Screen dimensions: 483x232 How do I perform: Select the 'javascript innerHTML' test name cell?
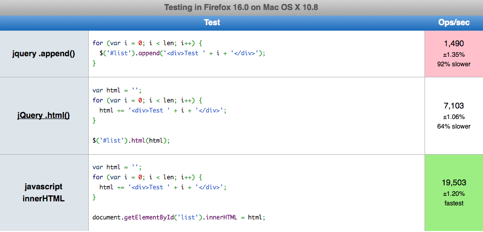pos(44,193)
